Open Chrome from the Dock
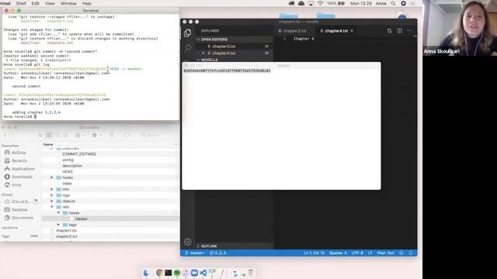This screenshot has height=279, width=497. pos(159,273)
